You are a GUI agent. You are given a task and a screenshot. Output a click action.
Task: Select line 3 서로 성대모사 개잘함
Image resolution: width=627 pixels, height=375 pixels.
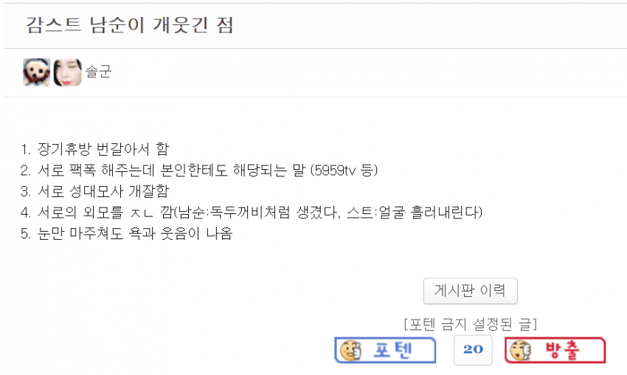(x=95, y=191)
